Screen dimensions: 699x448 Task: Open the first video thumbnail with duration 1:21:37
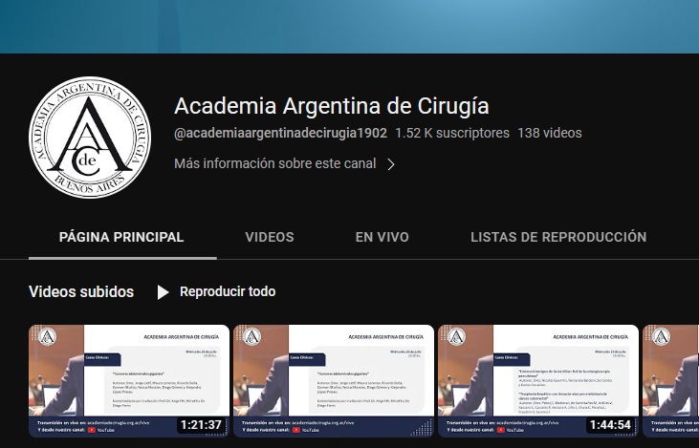pos(129,381)
